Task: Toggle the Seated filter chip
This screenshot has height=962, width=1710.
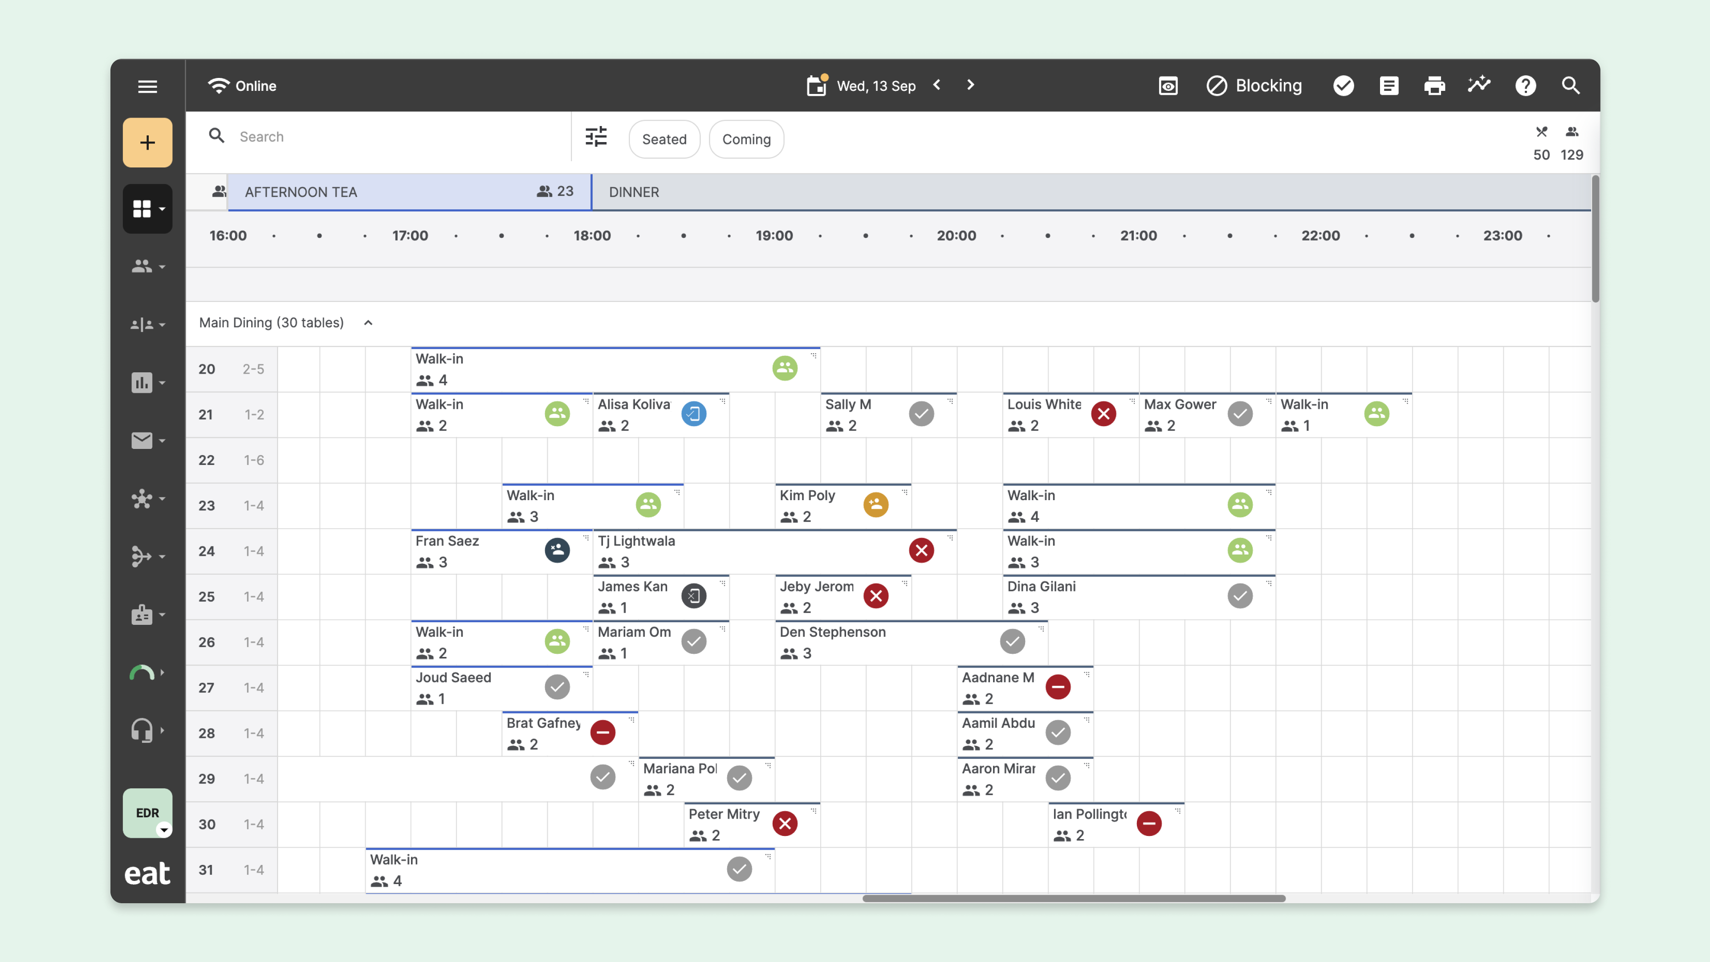Action: (x=664, y=139)
